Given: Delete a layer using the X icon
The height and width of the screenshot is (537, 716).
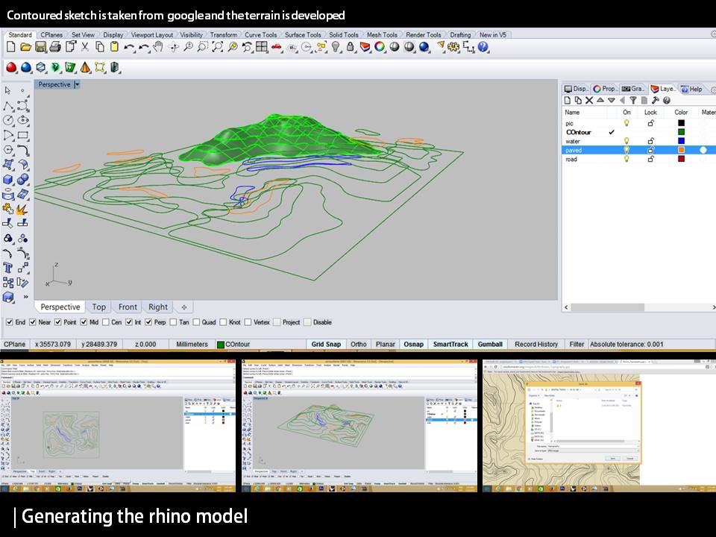Looking at the screenshot, I should tap(589, 100).
